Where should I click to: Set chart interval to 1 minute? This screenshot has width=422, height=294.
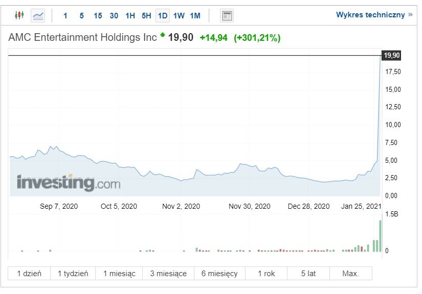[x=65, y=16]
